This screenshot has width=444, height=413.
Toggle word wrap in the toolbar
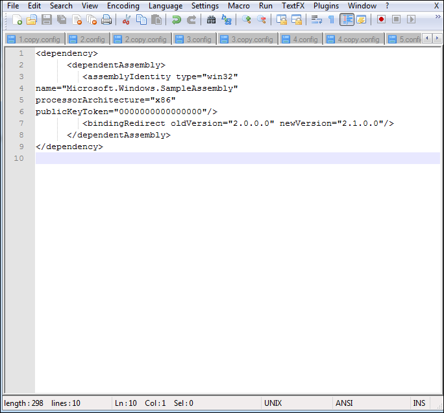pyautogui.click(x=317, y=19)
